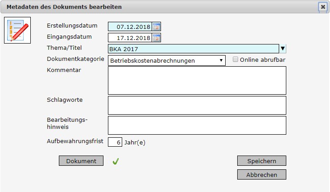Open the Dokumentkategorie dropdown
This screenshot has width=330, height=192.
tap(167, 60)
